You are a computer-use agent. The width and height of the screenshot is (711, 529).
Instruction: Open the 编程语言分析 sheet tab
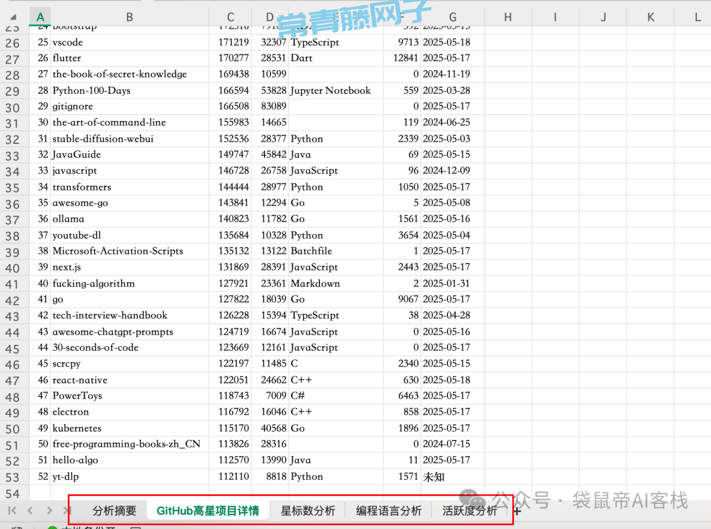pos(388,511)
